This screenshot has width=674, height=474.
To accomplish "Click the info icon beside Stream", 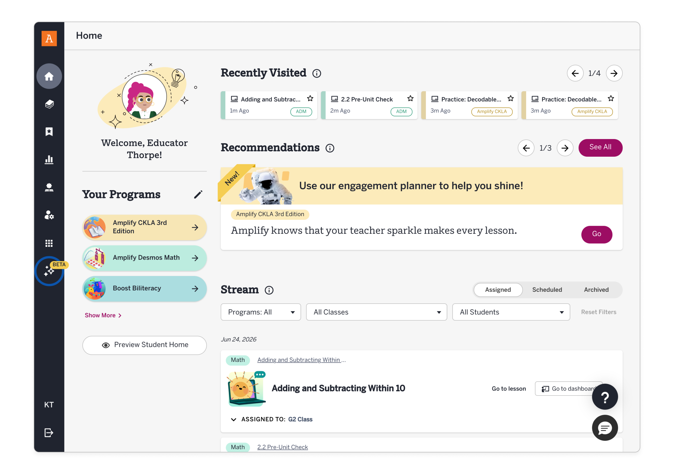I will point(269,290).
